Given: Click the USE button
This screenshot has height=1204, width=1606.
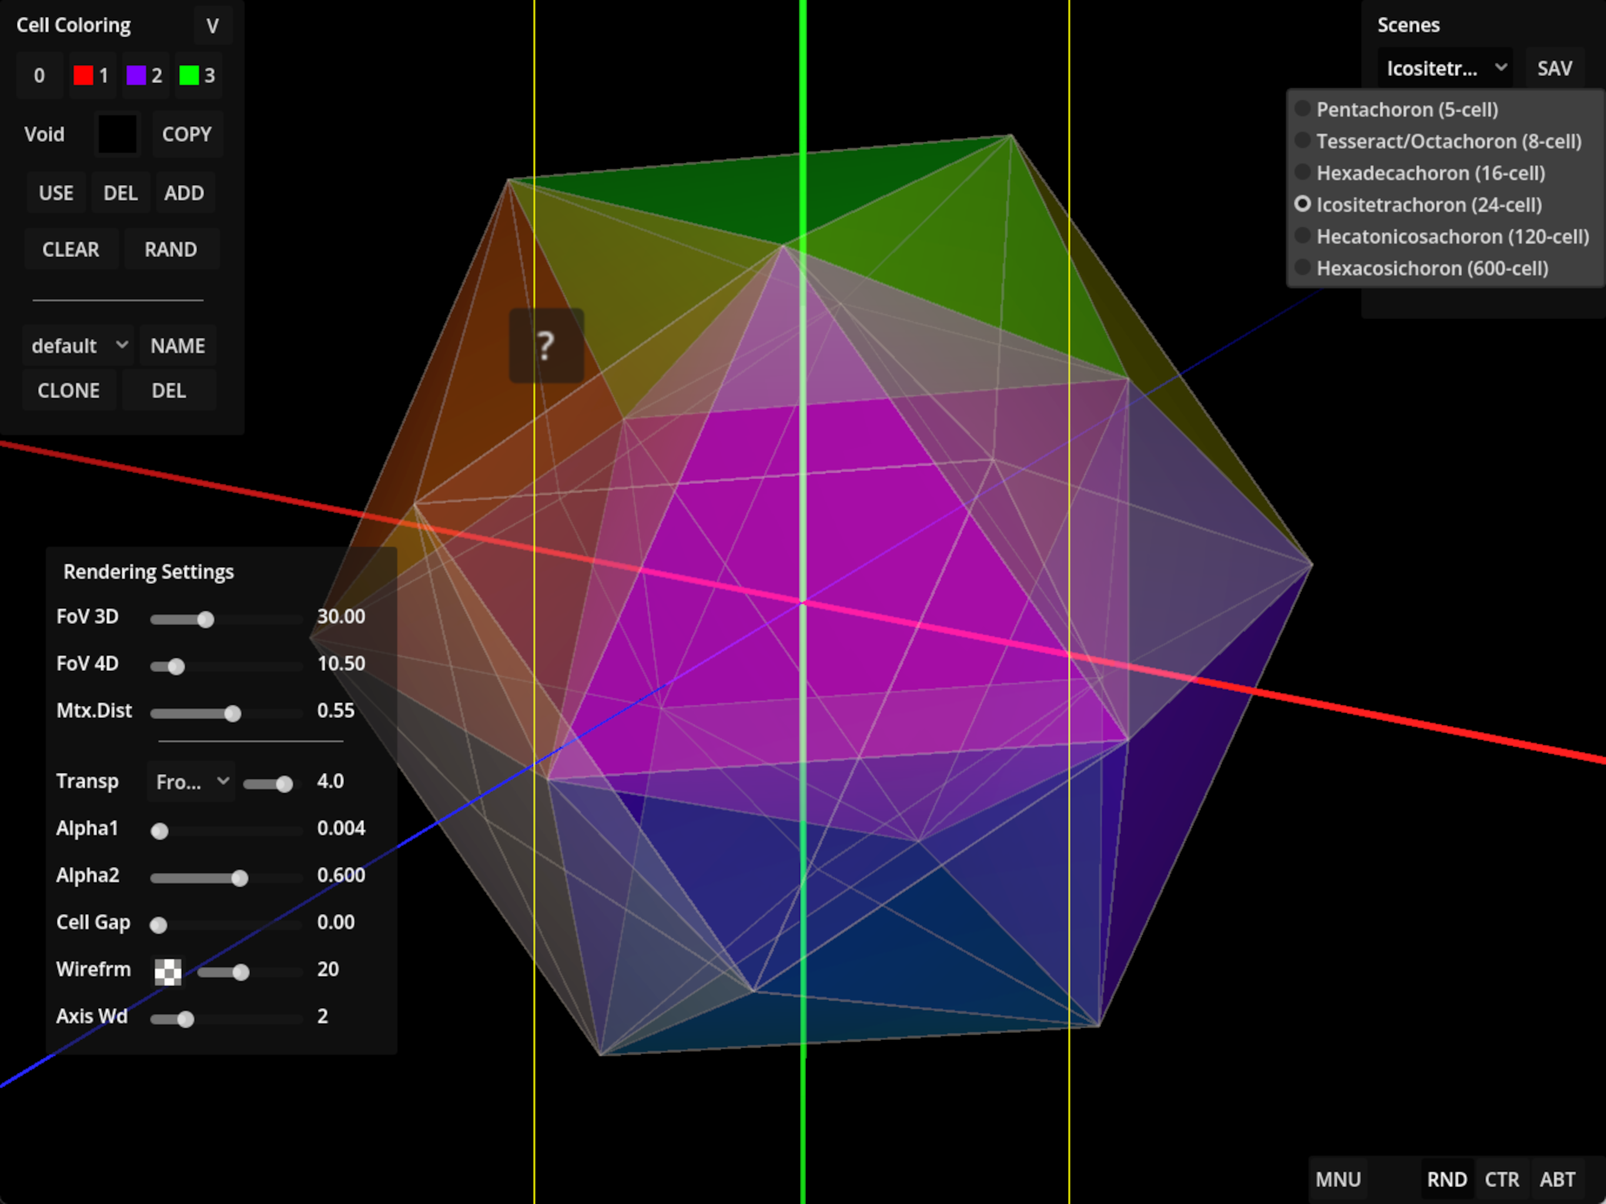Looking at the screenshot, I should tap(56, 193).
